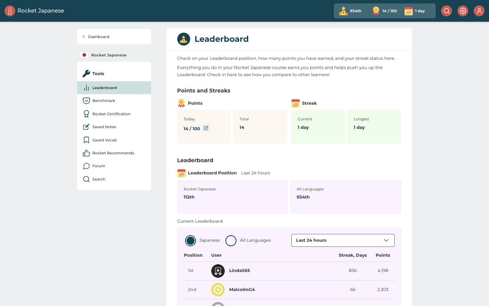Click the Rocket Certification ribbon icon
Screen dimensions: 489x306
(x=86, y=114)
